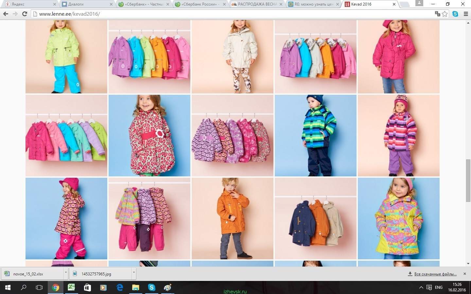Open the Skype extension icon in toolbar

[x=455, y=14]
